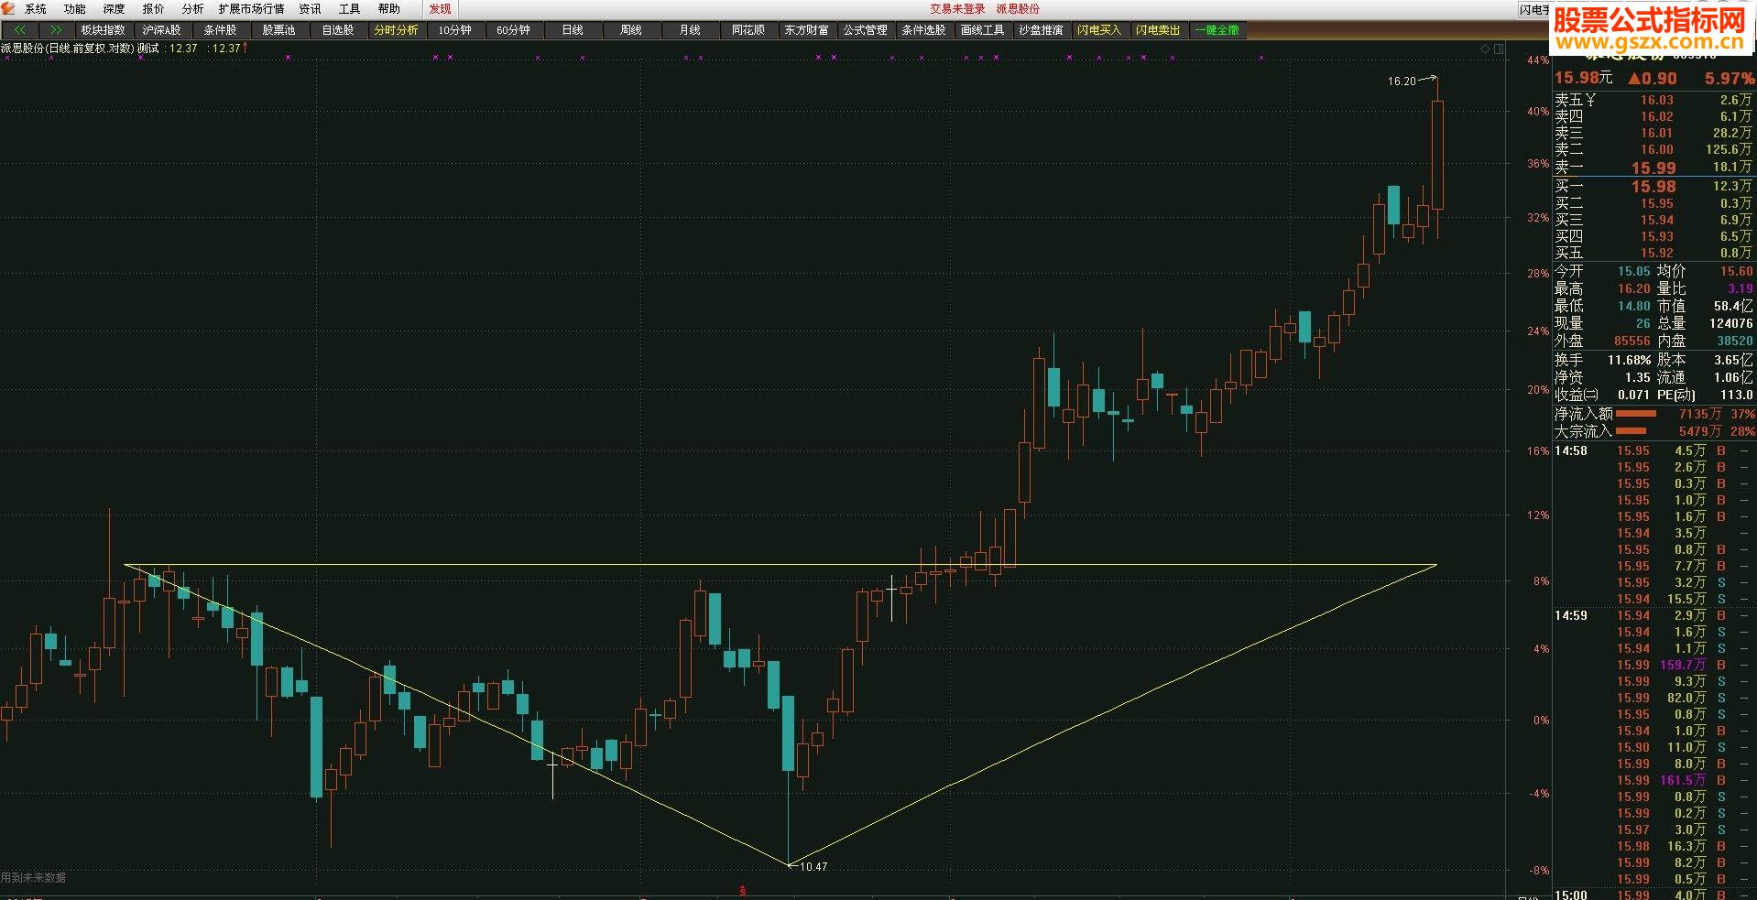The height and width of the screenshot is (900, 1757).
Task: Click the chart header 派思股份(日线.前复权.对数)
Action: (x=68, y=49)
